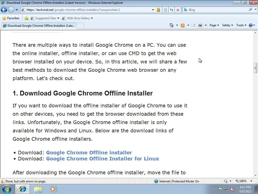Click the Refresh page icon
The height and width of the screenshot is (194, 258).
[x=172, y=10]
